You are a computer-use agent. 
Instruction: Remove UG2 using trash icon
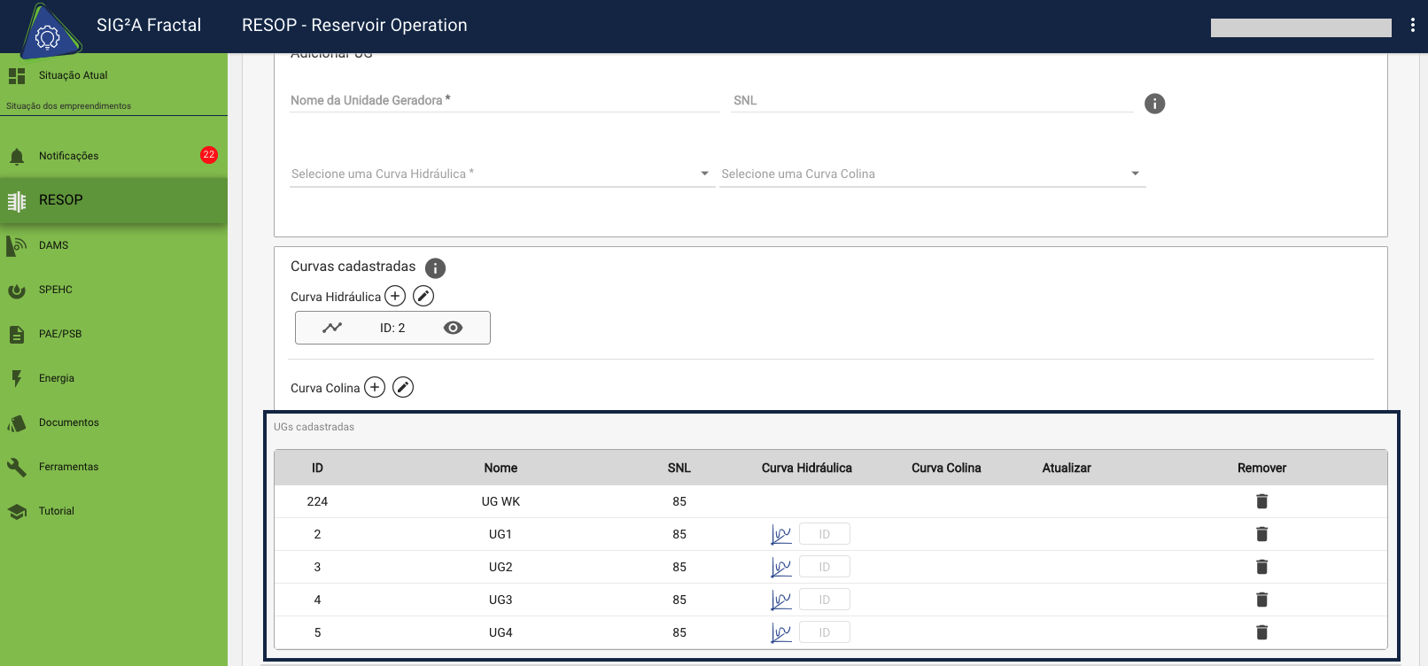pos(1261,567)
